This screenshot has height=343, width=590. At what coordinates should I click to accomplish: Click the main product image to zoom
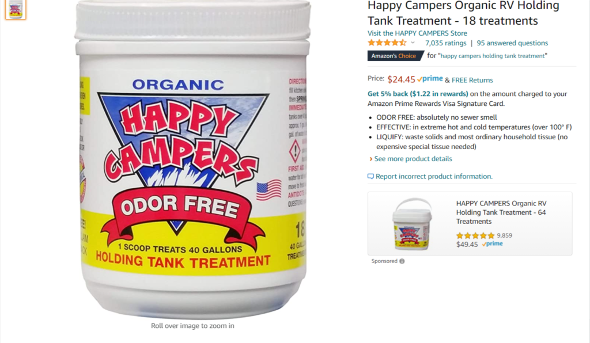tap(192, 159)
